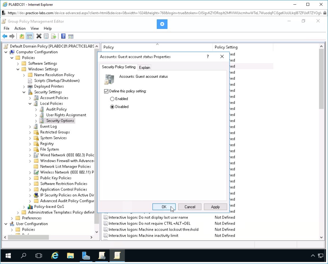Click the Computer Configuration icon in the tree
The width and height of the screenshot is (328, 264).
pos(12,52)
